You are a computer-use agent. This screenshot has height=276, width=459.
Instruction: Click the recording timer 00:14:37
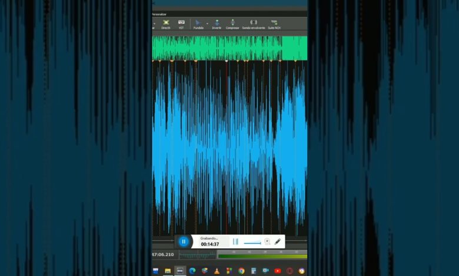(209, 244)
